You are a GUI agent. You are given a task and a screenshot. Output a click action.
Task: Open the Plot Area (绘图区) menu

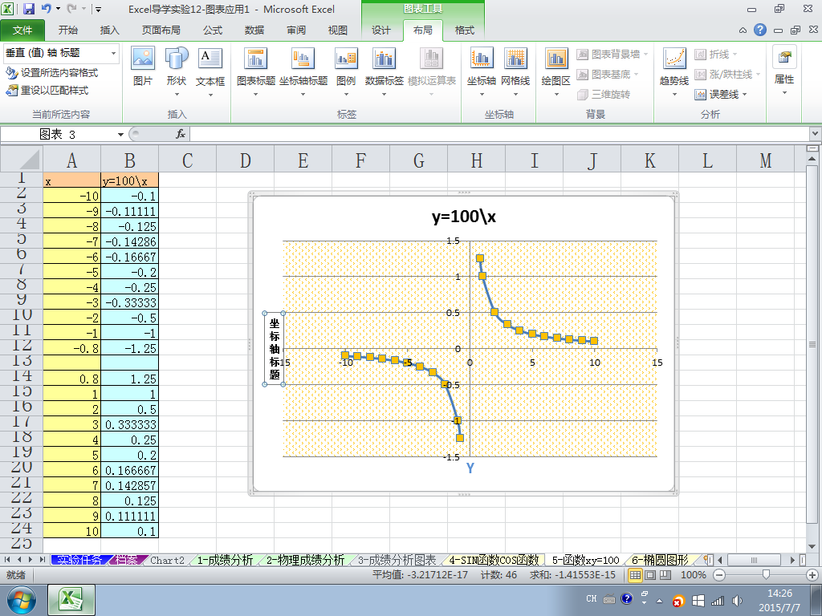(x=555, y=72)
